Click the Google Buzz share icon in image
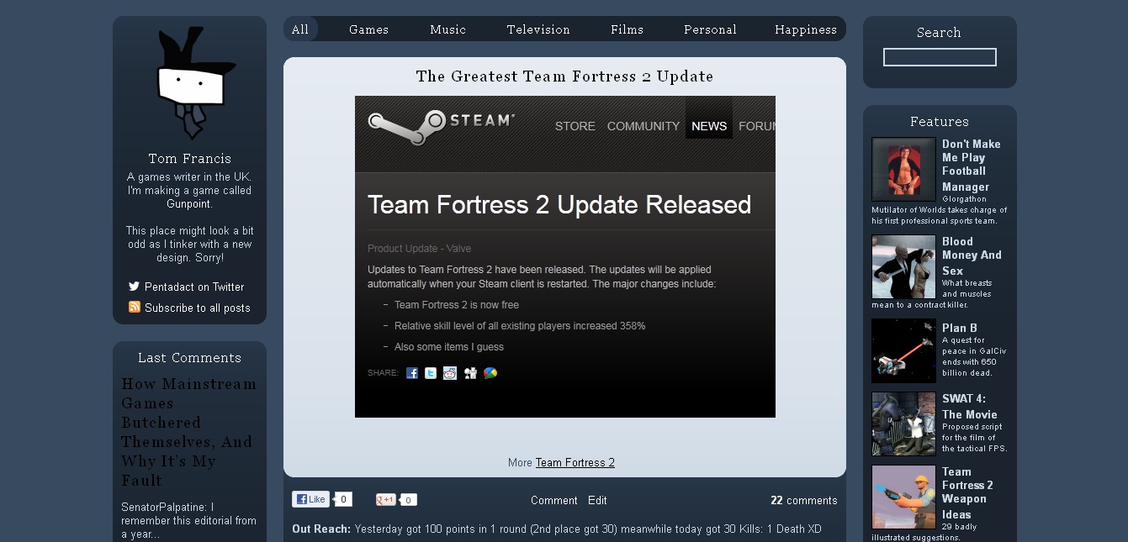The height and width of the screenshot is (542, 1128). click(490, 373)
